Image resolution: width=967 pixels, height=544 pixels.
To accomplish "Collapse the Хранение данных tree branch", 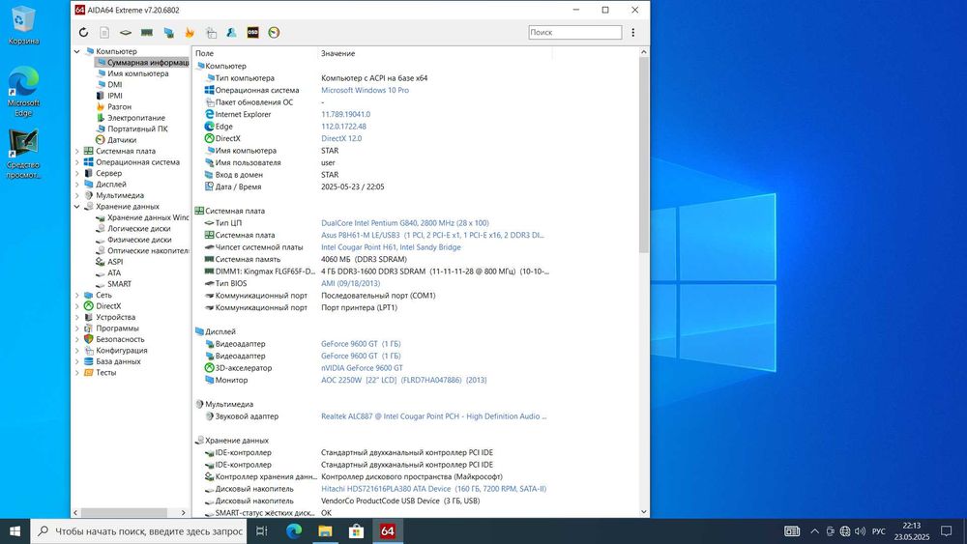I will point(78,206).
